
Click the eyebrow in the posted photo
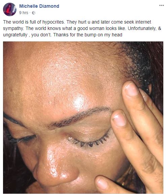[x=78, y=118]
